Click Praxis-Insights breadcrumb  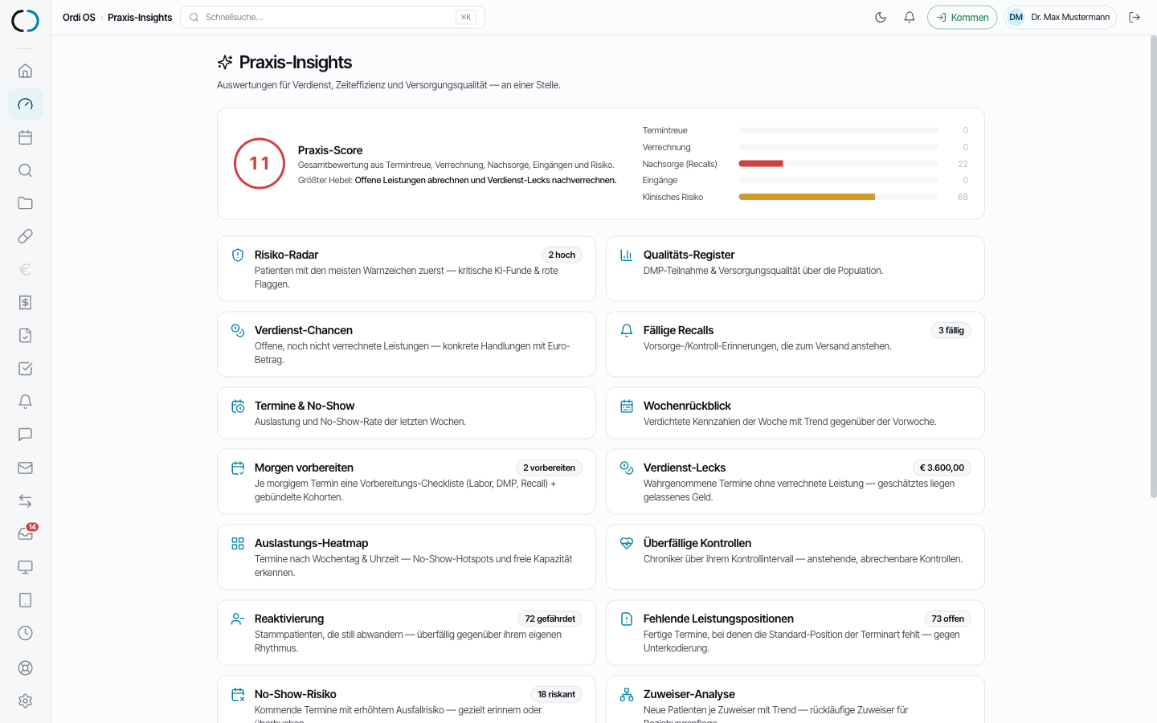coord(140,17)
